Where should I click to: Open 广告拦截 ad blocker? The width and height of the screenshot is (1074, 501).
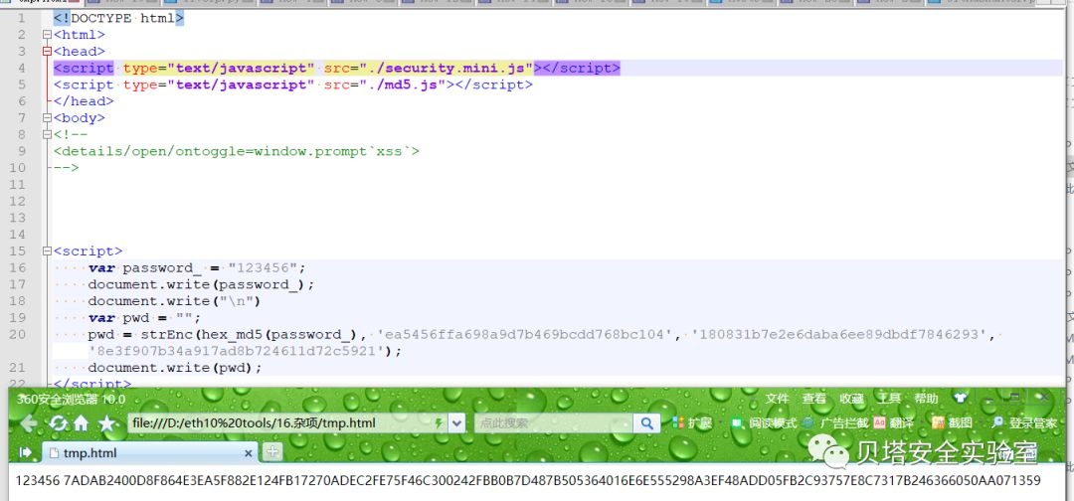click(x=835, y=423)
